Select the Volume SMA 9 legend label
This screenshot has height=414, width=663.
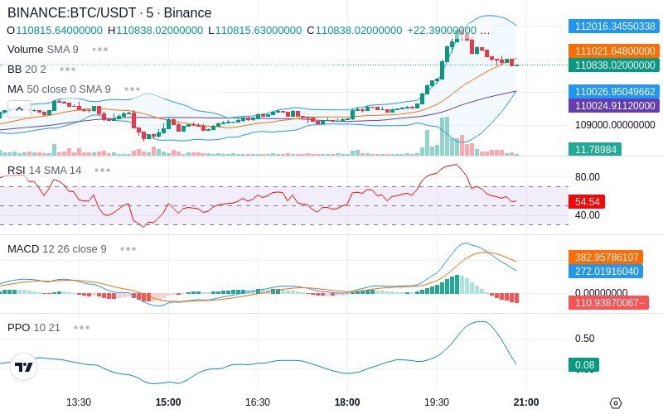(x=43, y=50)
